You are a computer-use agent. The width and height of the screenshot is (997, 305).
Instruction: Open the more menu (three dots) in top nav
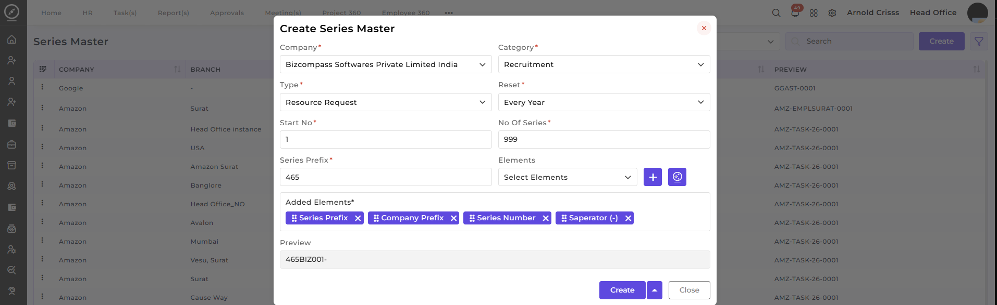pos(449,13)
